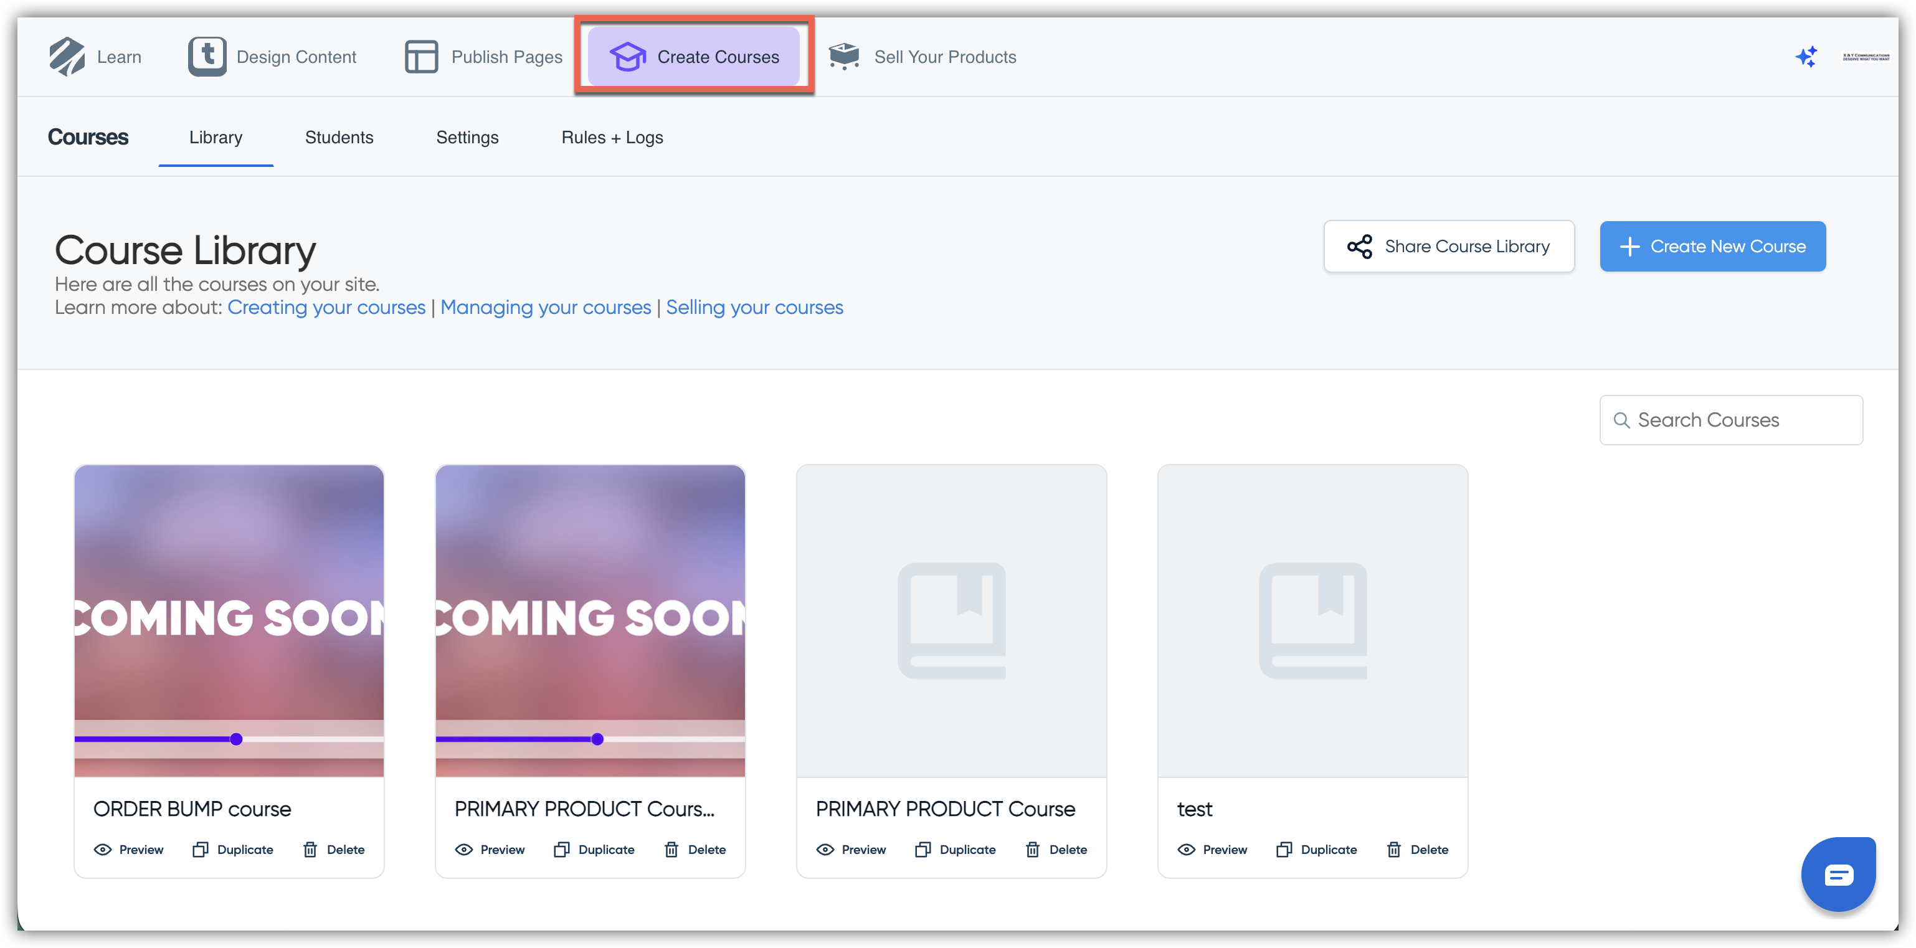Preview the test course with the eye icon
The width and height of the screenshot is (1916, 948).
[1187, 849]
